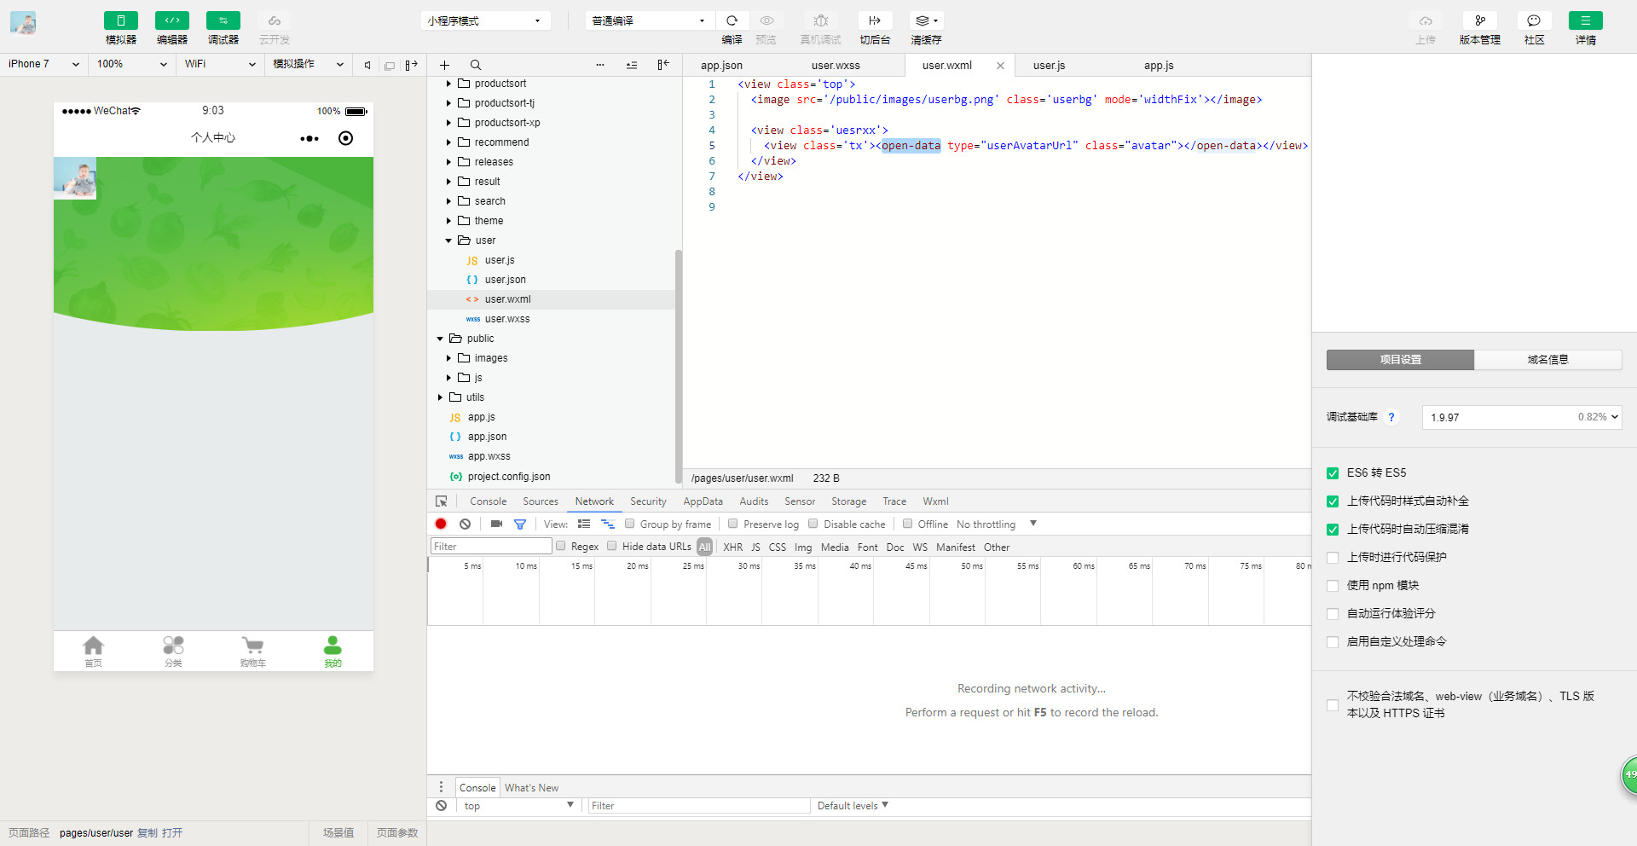Switch to the Console devtools tab
Image resolution: width=1637 pixels, height=846 pixels.
[x=488, y=501]
